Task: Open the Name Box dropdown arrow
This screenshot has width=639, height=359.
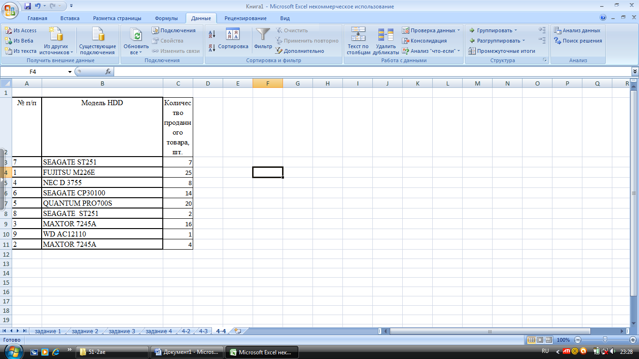Action: click(x=70, y=72)
